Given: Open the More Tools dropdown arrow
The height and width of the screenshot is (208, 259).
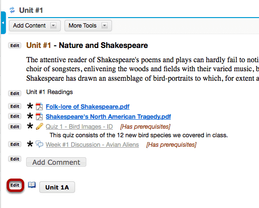Looking at the screenshot, I should [104, 26].
